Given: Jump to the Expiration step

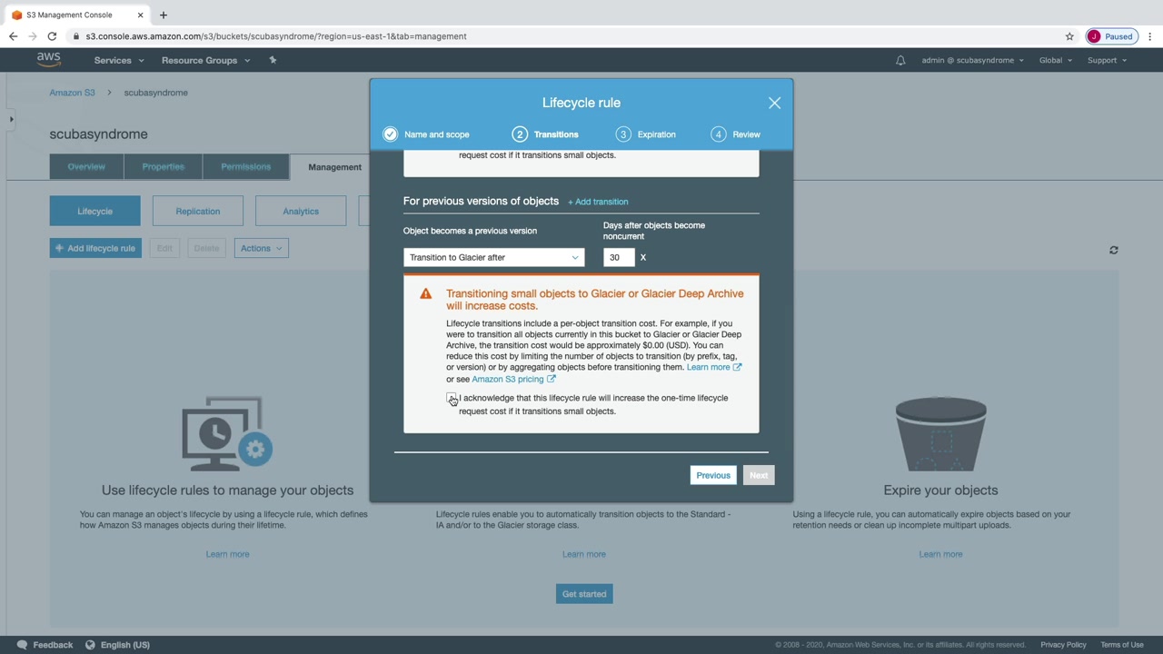Looking at the screenshot, I should (x=645, y=134).
